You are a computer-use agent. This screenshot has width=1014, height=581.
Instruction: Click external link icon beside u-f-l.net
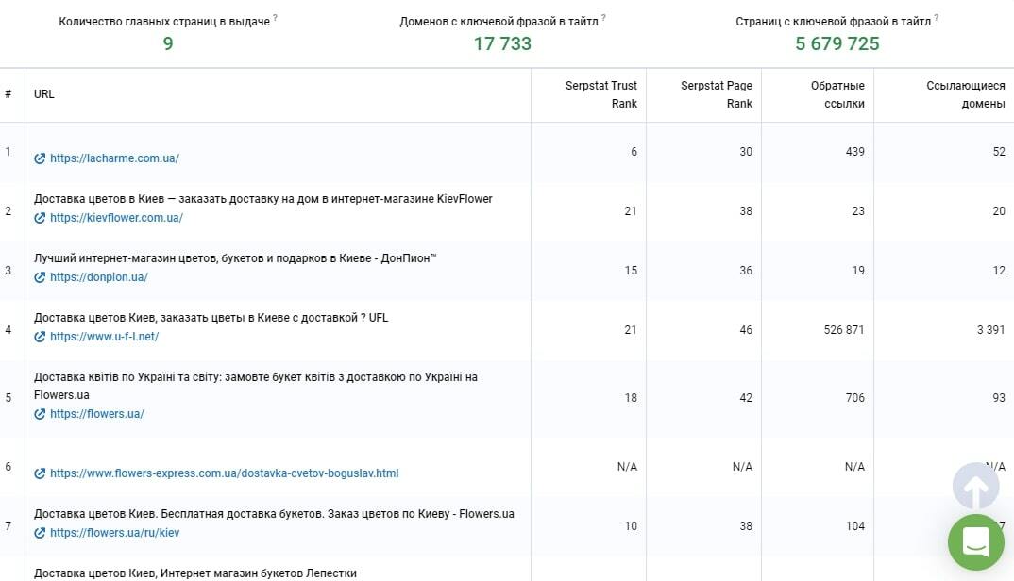40,337
